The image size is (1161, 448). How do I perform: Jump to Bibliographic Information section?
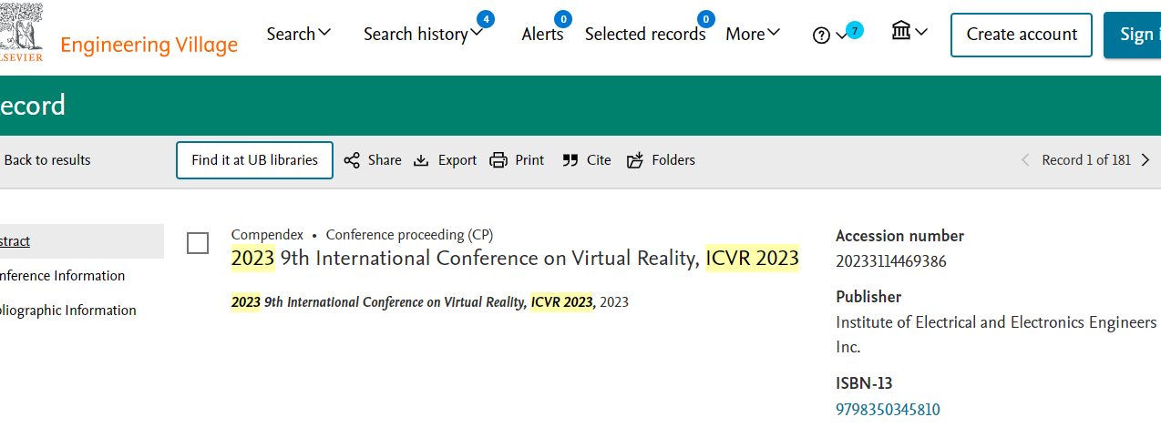(68, 311)
